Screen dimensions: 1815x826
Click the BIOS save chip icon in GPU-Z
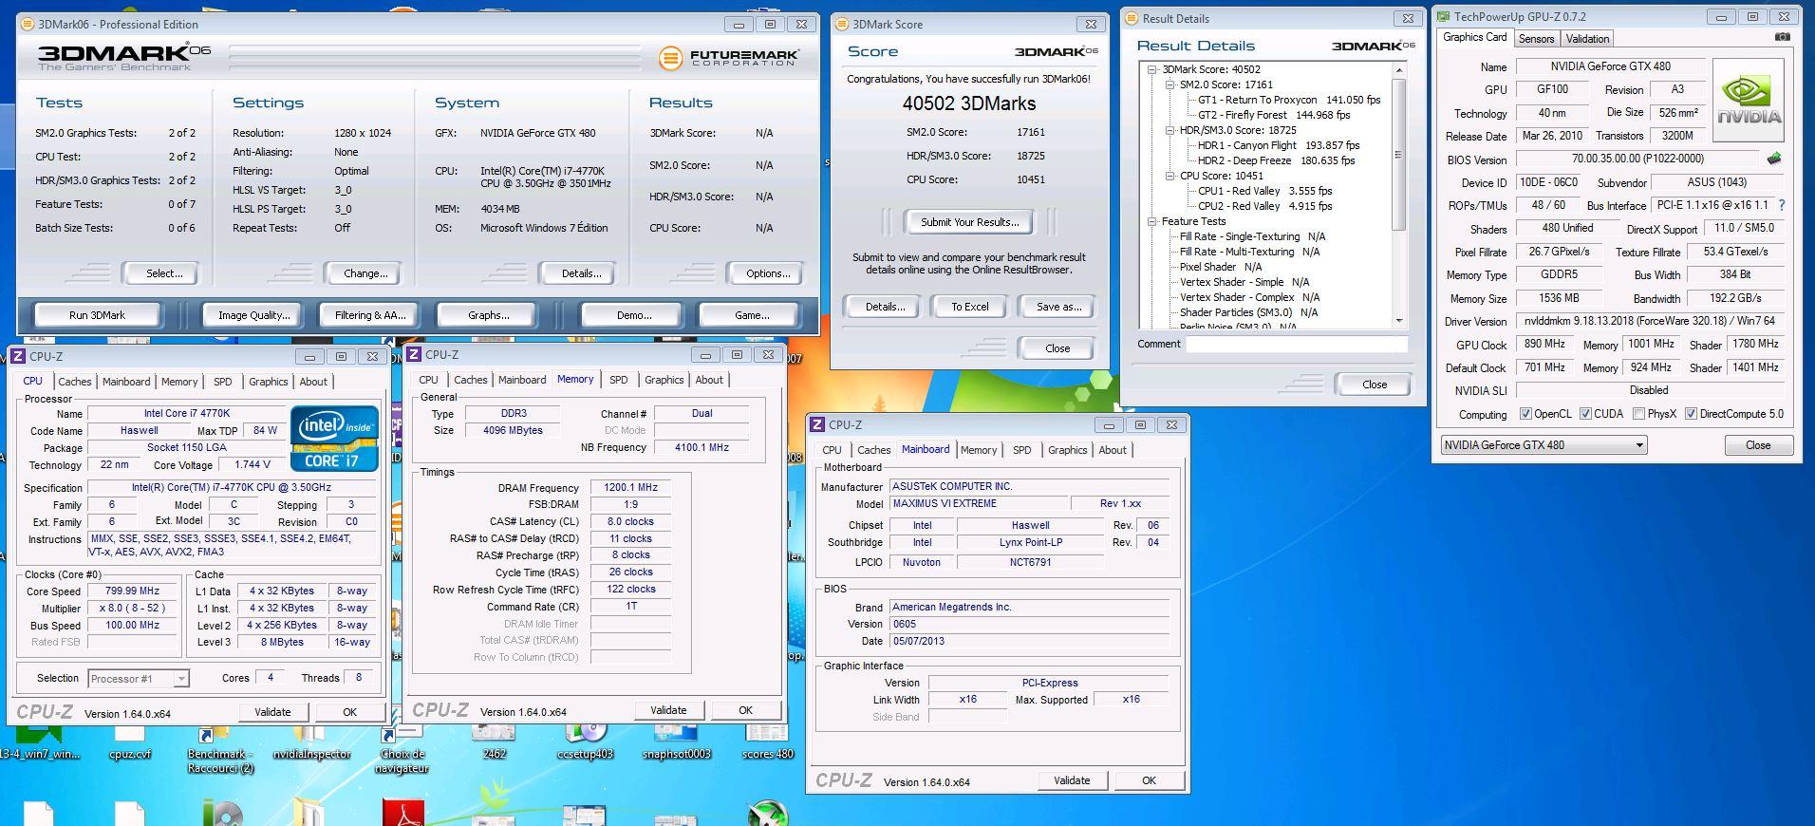1773,159
